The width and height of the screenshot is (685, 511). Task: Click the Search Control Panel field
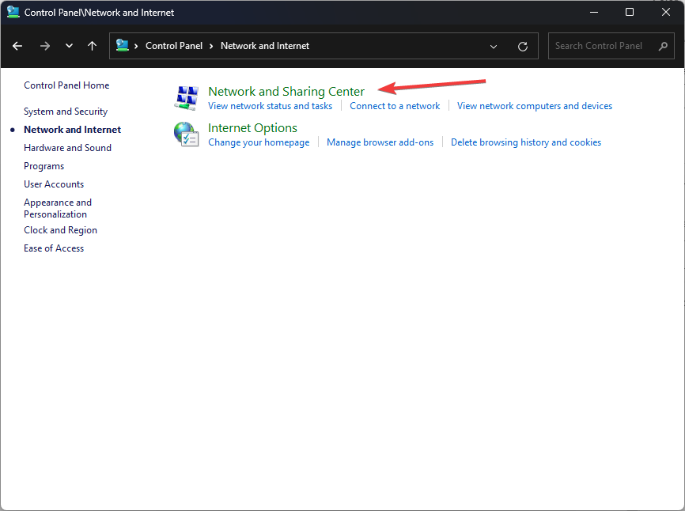[601, 46]
